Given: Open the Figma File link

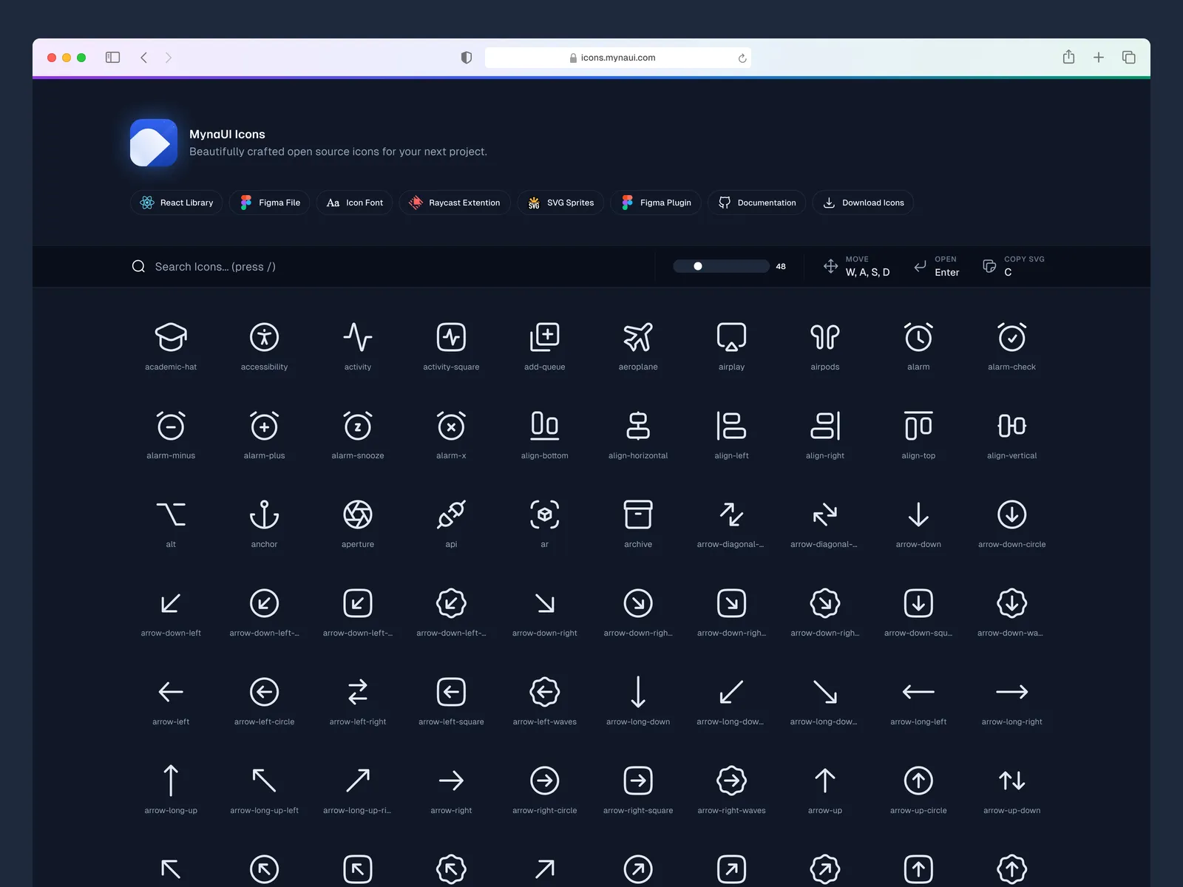Looking at the screenshot, I should tap(270, 203).
